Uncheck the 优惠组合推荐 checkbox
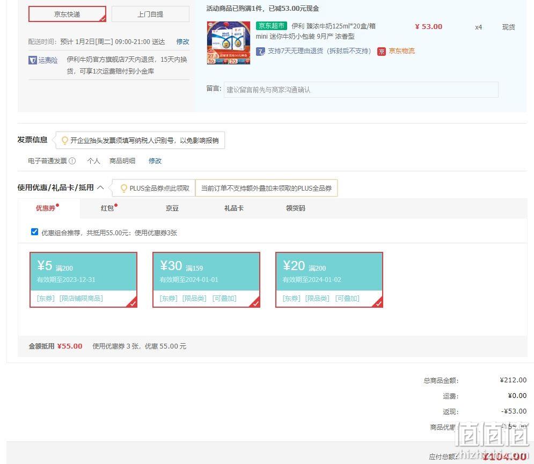The image size is (534, 464). point(34,232)
